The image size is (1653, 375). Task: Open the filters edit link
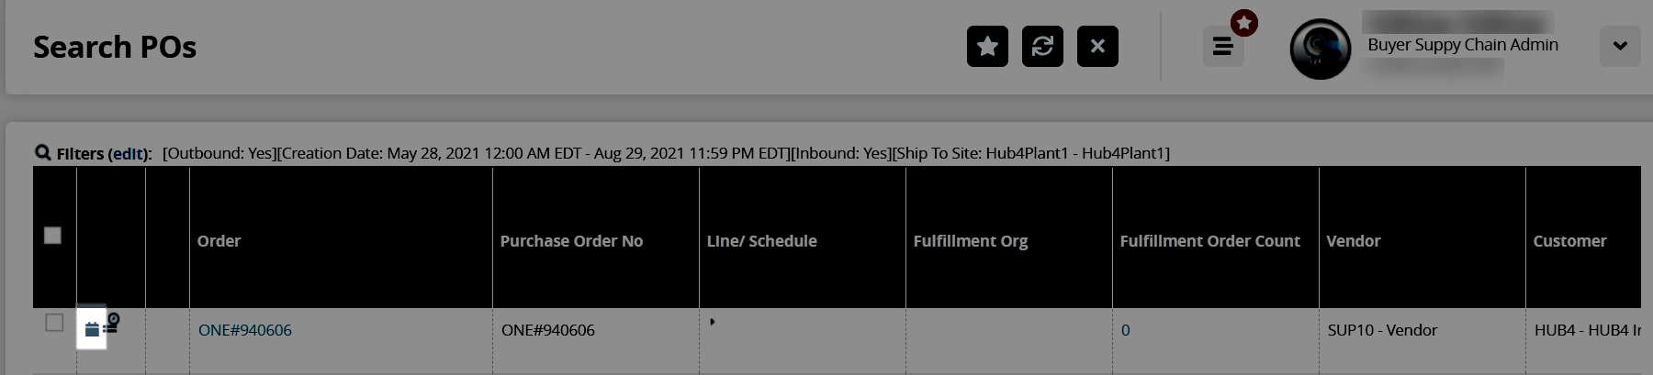[129, 154]
